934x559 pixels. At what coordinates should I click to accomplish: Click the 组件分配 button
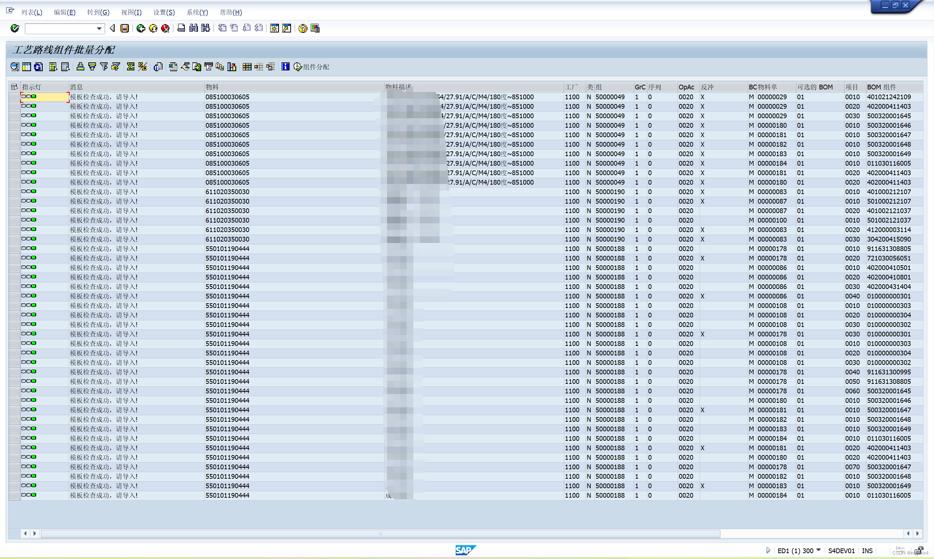(311, 67)
